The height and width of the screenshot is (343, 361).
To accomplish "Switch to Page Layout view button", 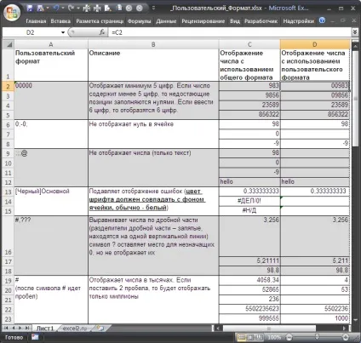I will [x=250, y=337].
